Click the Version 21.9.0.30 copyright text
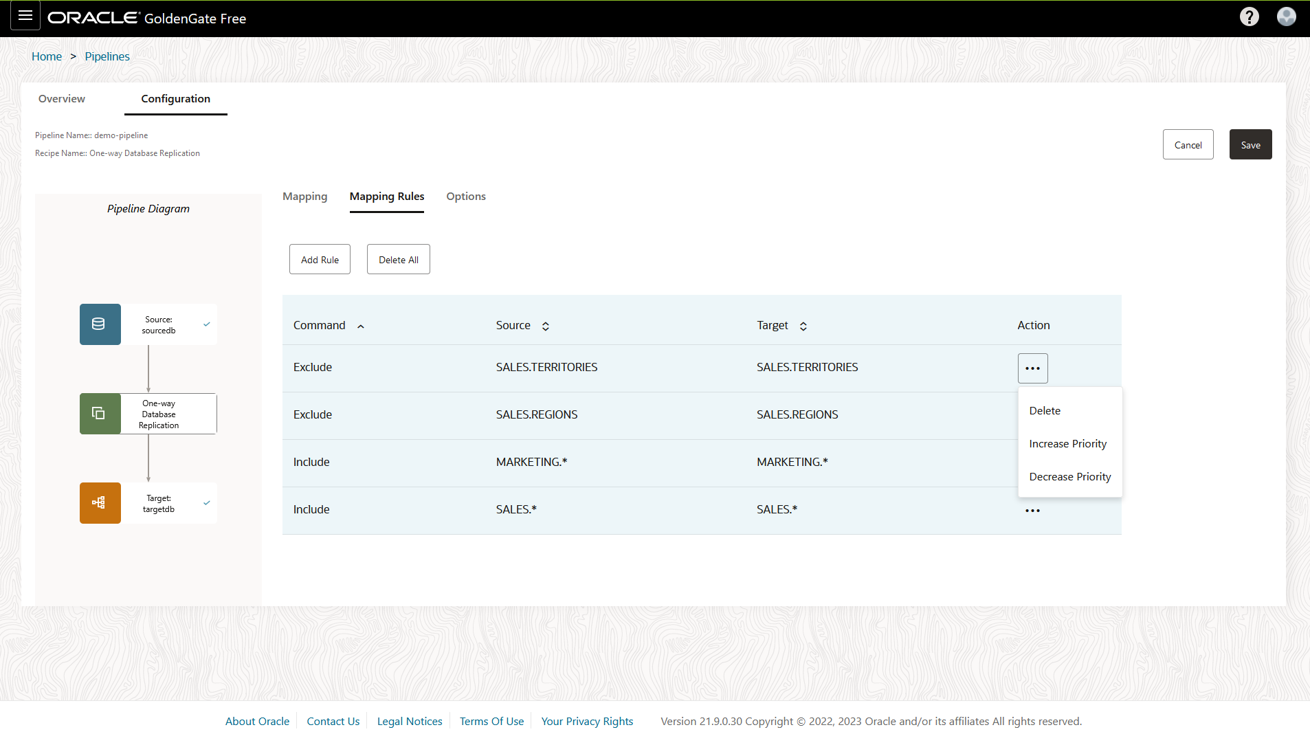Viewport: 1310px width, 734px height. pyautogui.click(x=871, y=721)
